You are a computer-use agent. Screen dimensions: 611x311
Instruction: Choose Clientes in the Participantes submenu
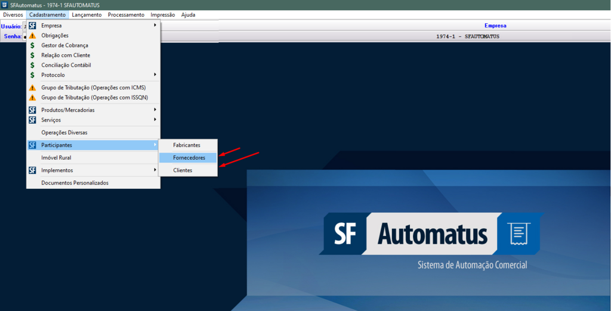click(x=183, y=170)
